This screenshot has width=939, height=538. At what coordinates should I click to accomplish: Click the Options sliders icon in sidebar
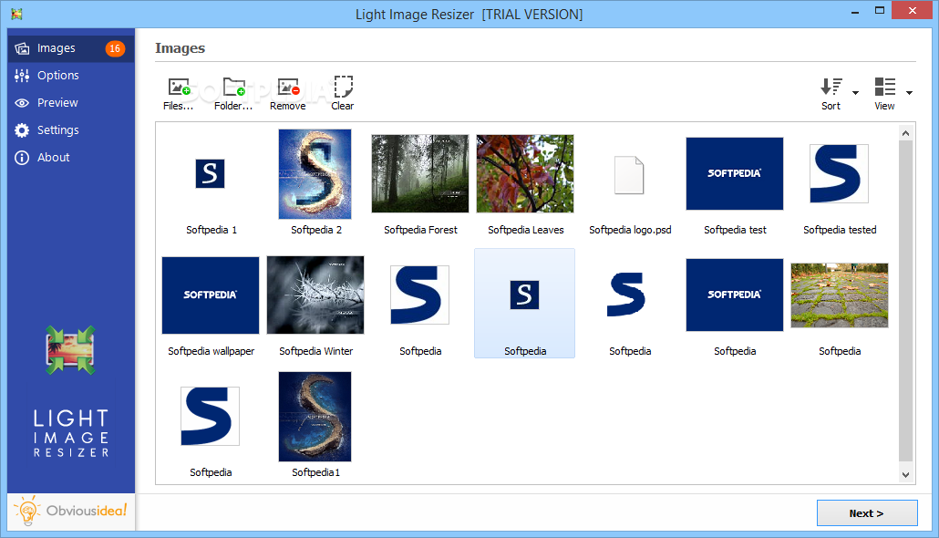[x=22, y=76]
